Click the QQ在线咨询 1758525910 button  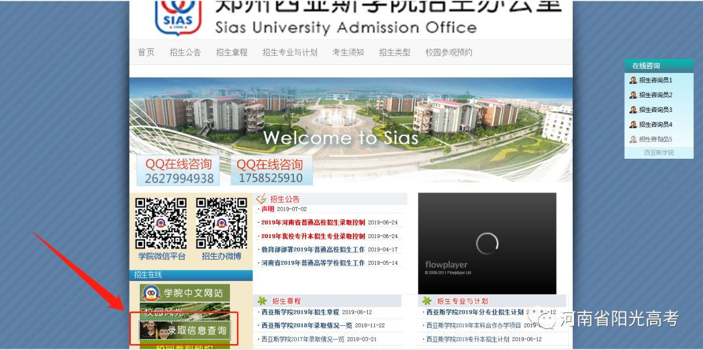tap(271, 170)
